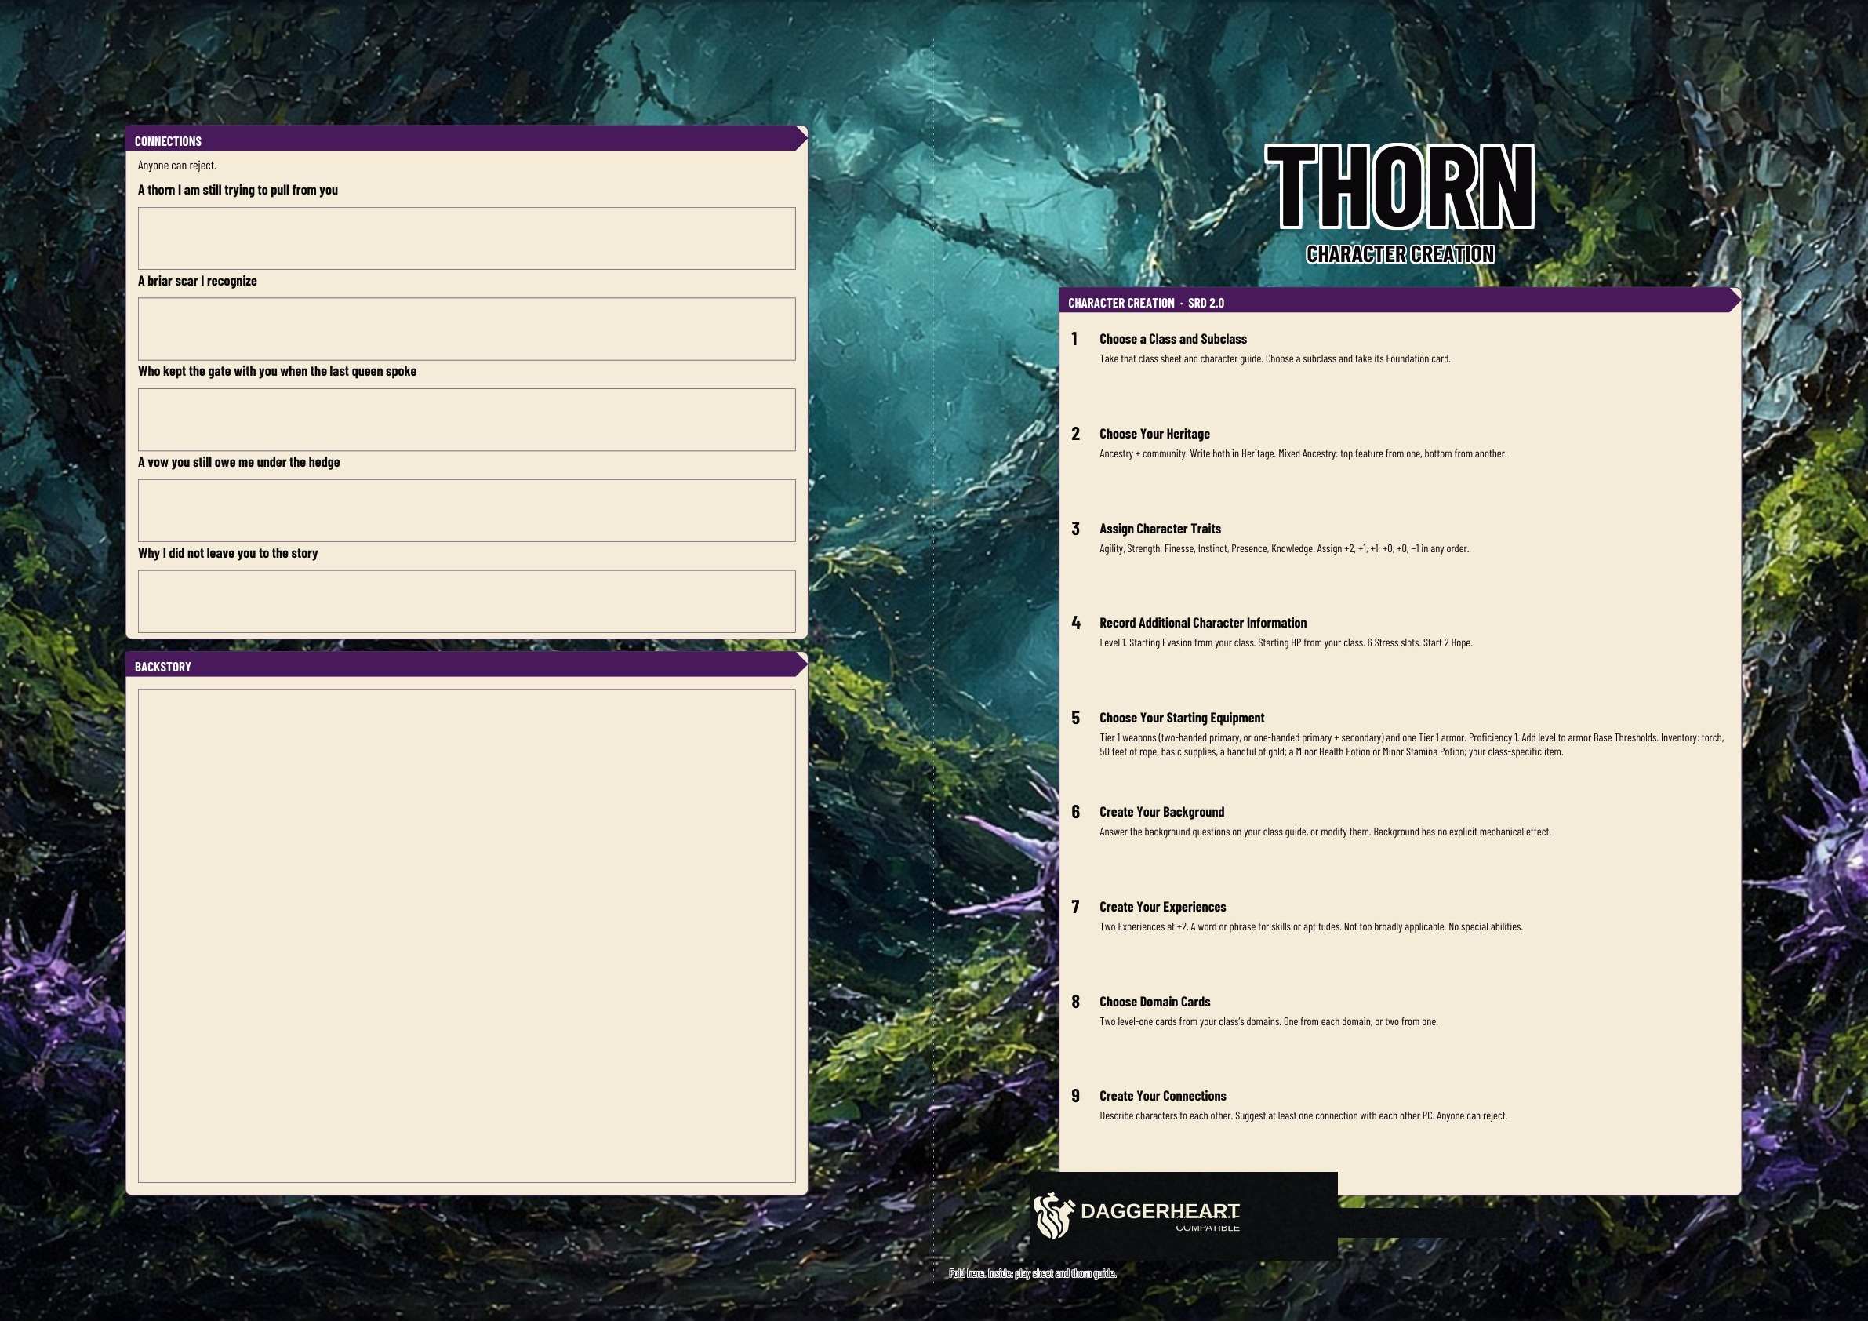Screen dimensions: 1868x1321
Task: Click the Daggerheart flame logo icon
Action: pos(1054,1216)
